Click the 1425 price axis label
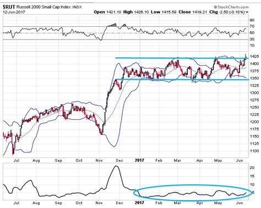Viewport: 261px width, 208px height. (254, 57)
